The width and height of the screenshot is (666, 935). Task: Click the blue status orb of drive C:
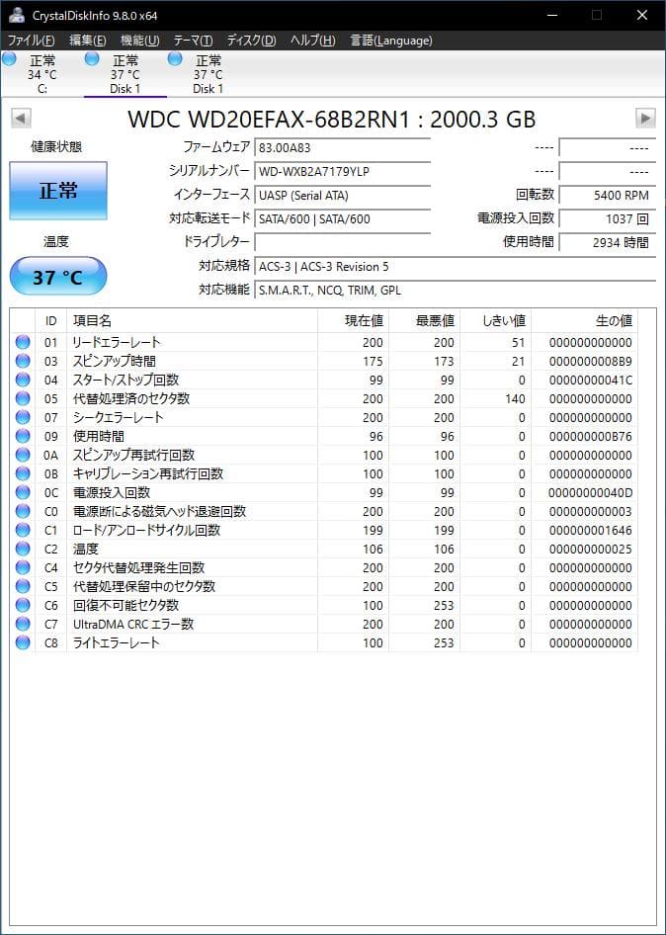(9, 58)
